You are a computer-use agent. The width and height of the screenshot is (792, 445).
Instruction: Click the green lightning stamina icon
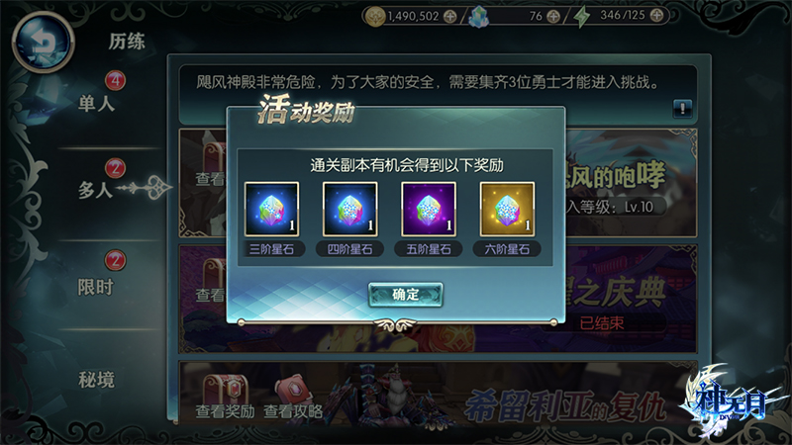click(582, 16)
